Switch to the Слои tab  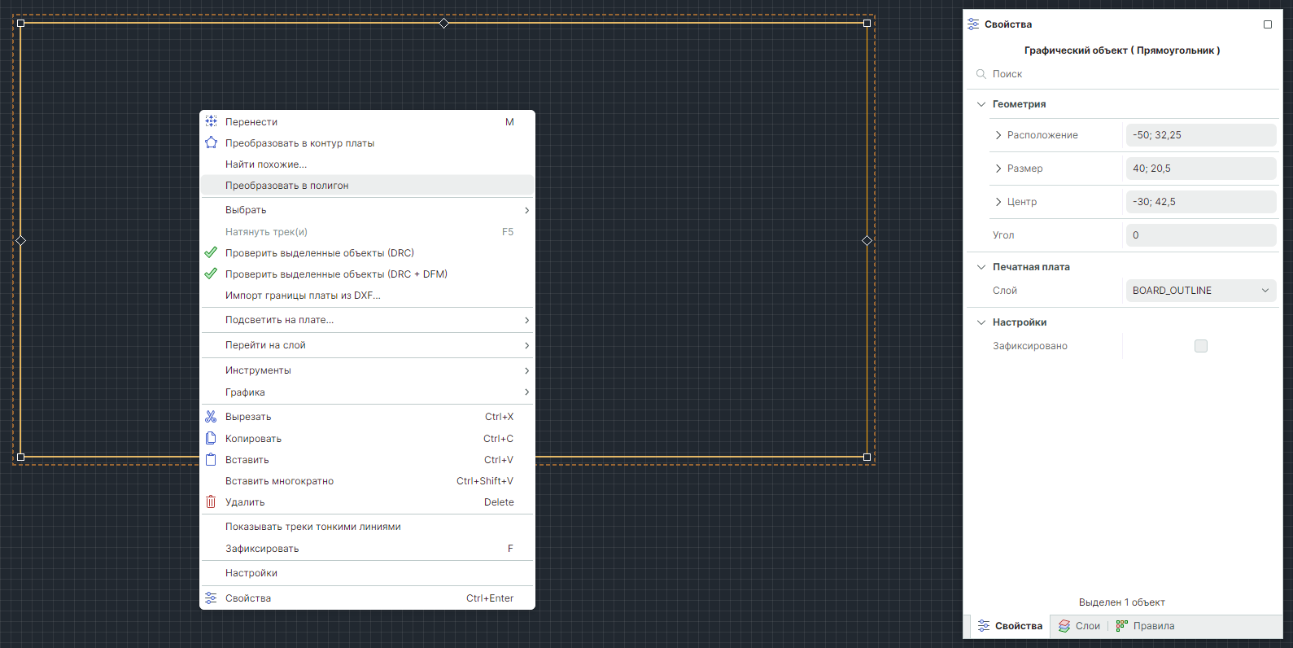[x=1079, y=626]
